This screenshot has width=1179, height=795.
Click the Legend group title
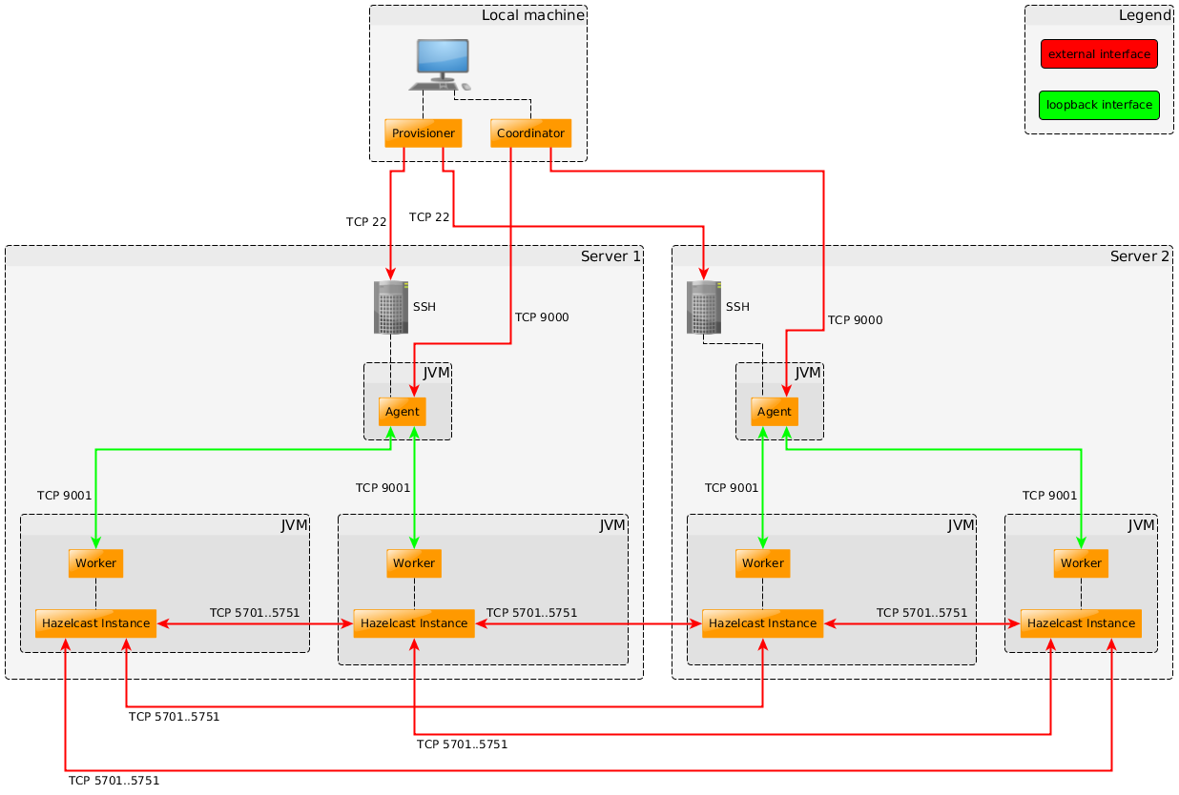pos(1144,15)
